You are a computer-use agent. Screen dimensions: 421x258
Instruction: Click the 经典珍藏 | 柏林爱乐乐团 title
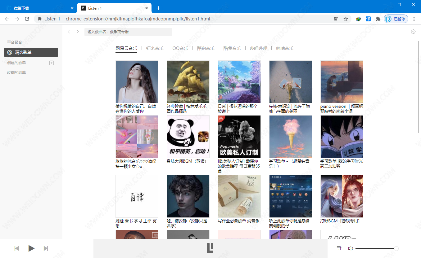[x=187, y=109]
